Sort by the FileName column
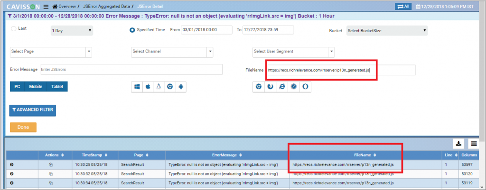The image size is (486, 190). pyautogui.click(x=375, y=155)
